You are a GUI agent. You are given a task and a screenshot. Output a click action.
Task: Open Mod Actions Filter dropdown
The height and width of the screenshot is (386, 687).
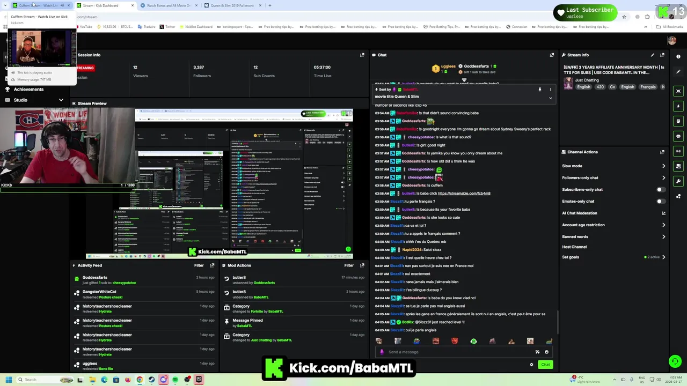349,265
